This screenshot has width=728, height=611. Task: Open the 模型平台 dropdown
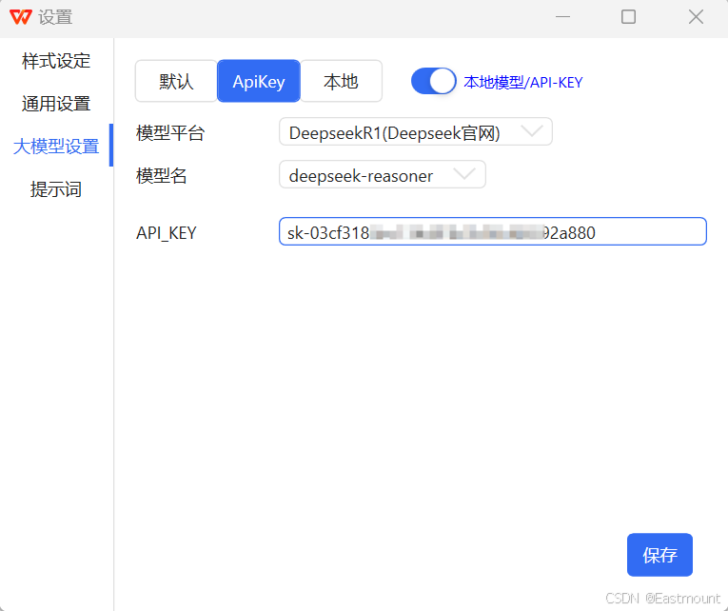point(416,132)
